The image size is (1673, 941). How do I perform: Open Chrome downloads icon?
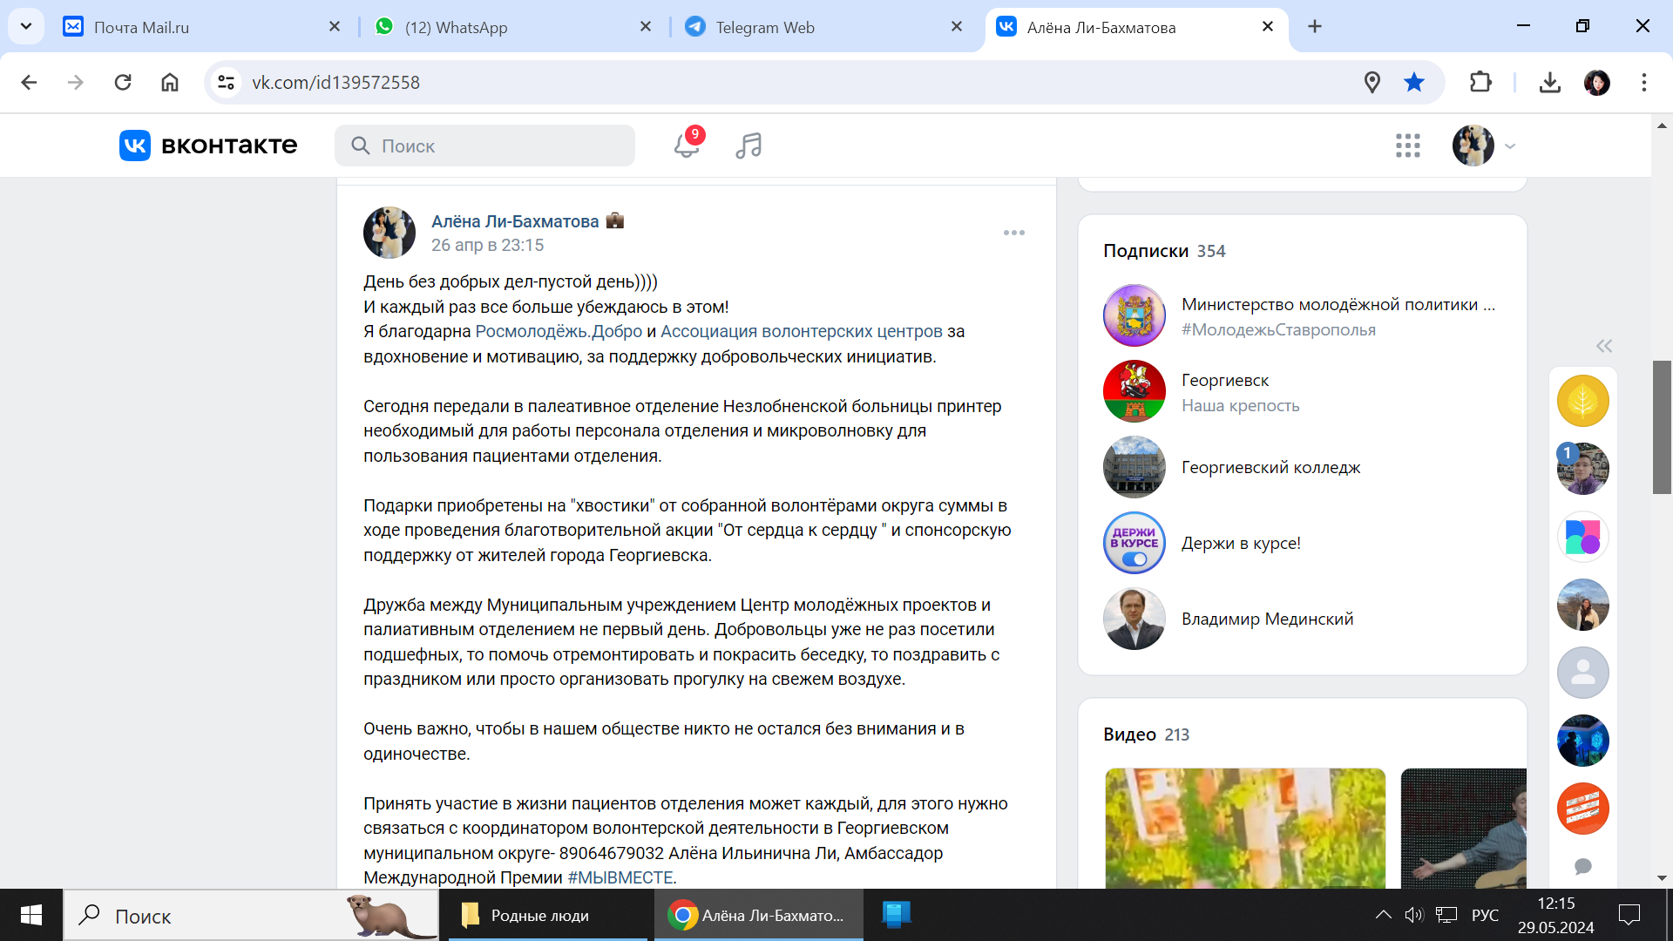(1549, 83)
